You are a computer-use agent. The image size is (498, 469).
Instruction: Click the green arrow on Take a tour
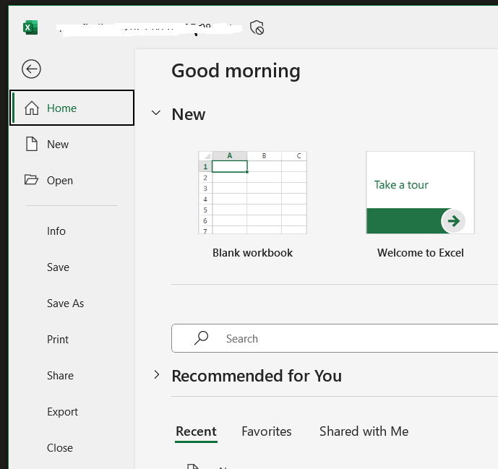point(454,220)
